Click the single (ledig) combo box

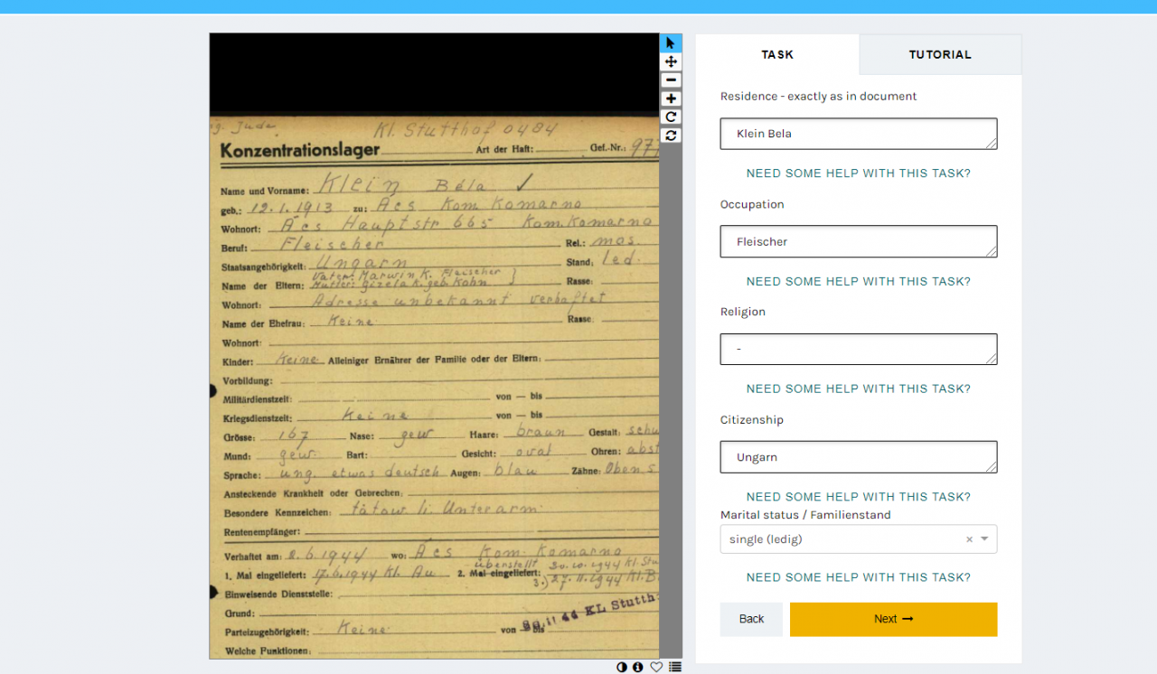(859, 539)
